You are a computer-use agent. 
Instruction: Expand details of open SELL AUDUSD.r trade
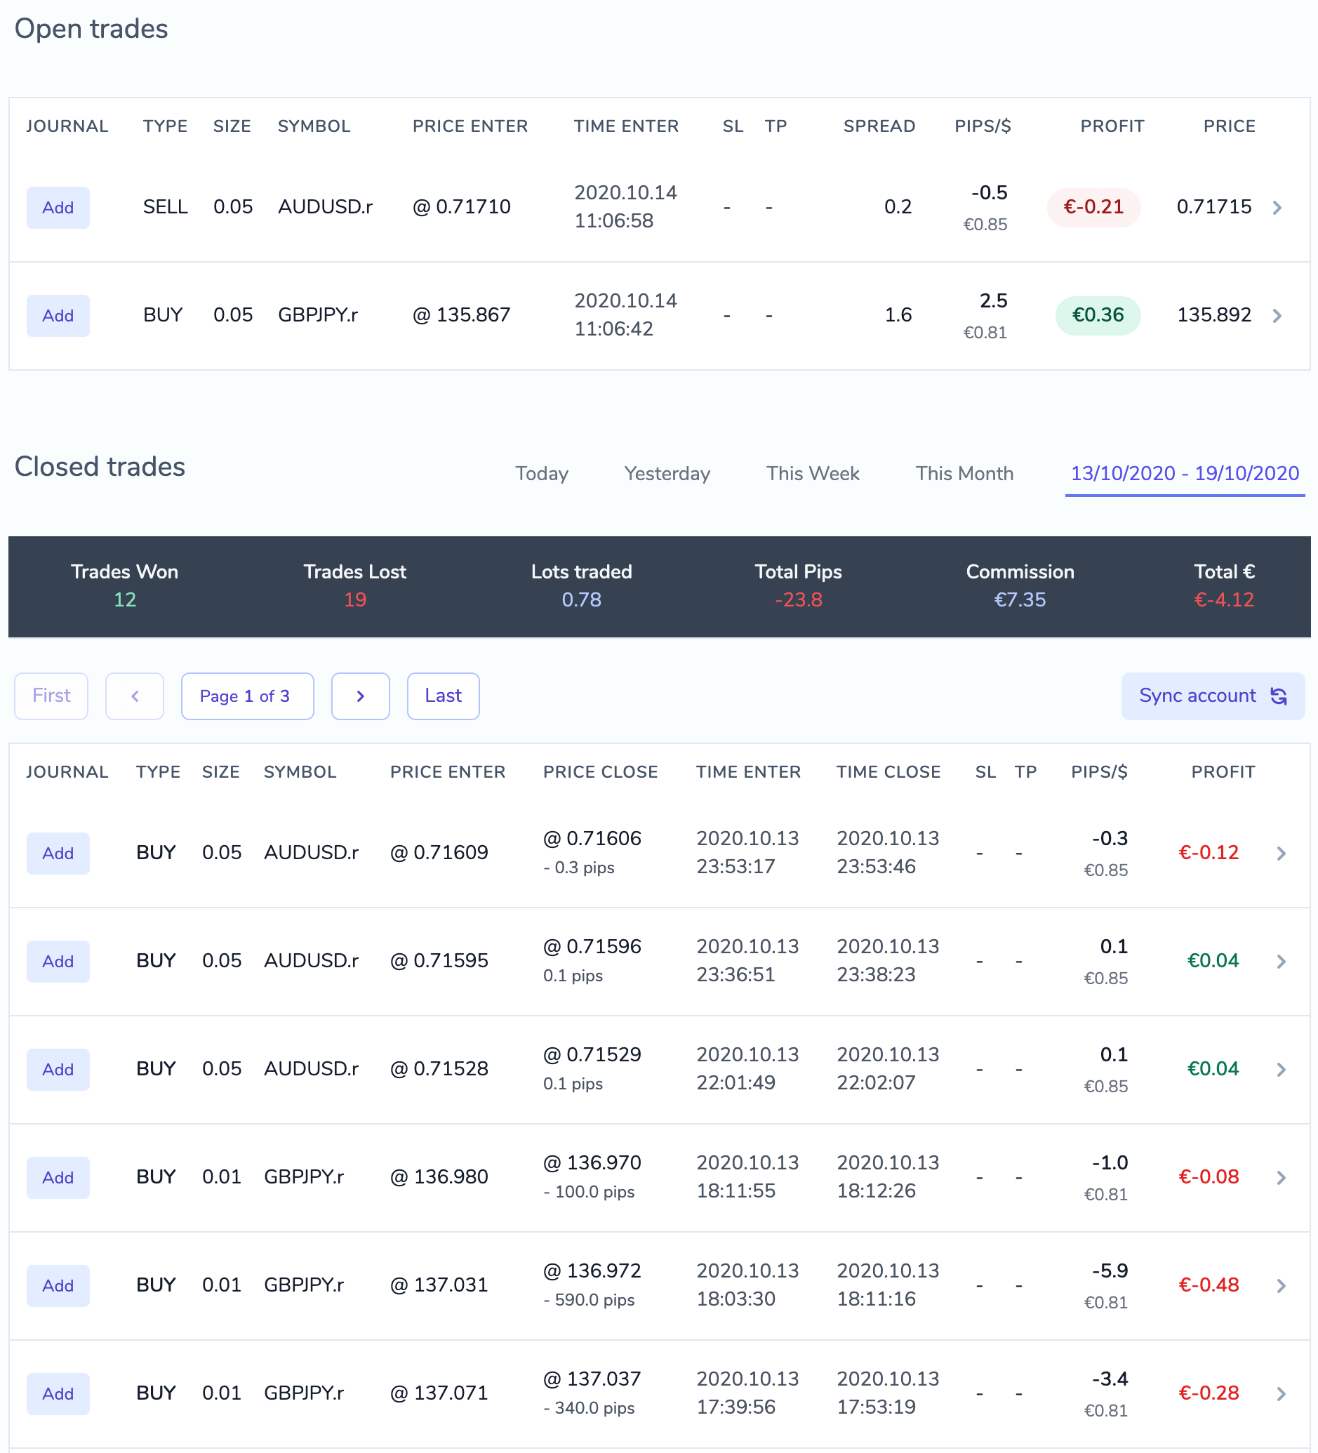[1277, 208]
